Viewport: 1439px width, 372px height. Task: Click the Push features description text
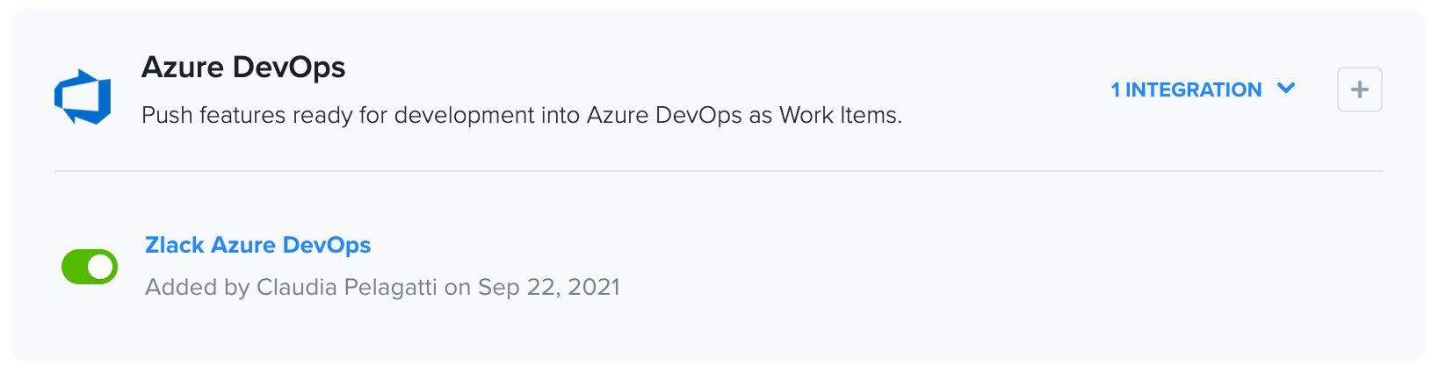(x=522, y=115)
